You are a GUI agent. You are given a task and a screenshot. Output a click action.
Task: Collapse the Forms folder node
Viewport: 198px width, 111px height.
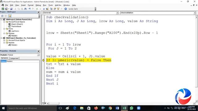tap(4, 29)
